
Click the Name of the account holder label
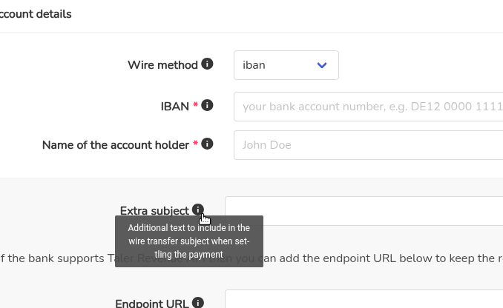[116, 145]
